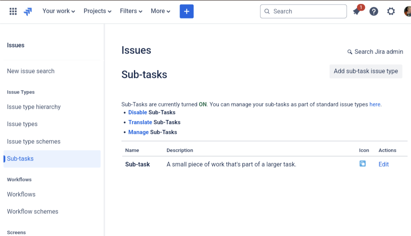Click the Add sub-task issue type button
This screenshot has height=236, width=411.
tap(366, 71)
